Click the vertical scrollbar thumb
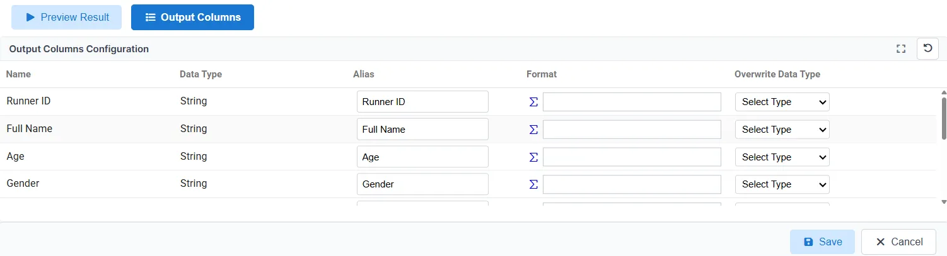 (x=944, y=117)
